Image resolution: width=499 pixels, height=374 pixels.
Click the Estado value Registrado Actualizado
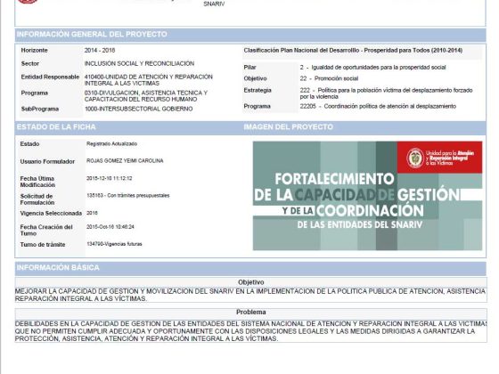[111, 143]
